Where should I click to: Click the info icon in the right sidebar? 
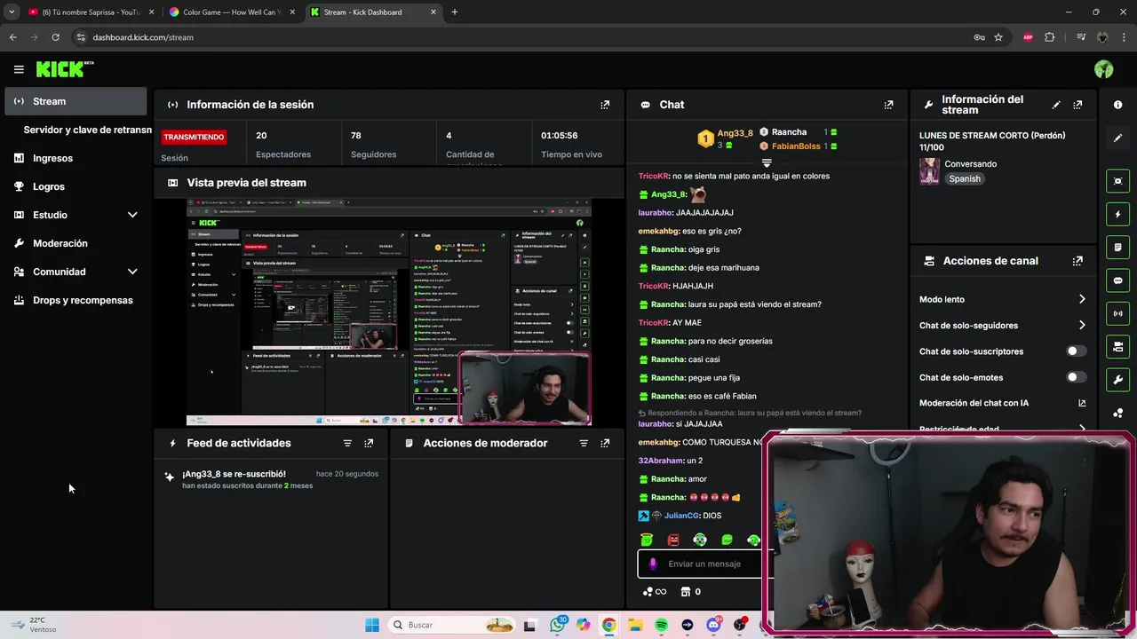point(1117,105)
